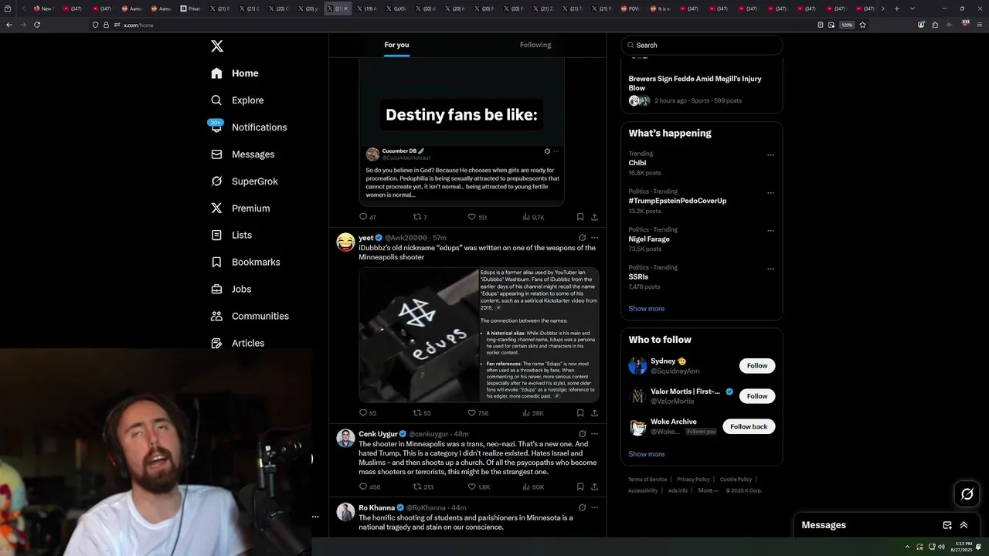Open Messages in the sidebar
The height and width of the screenshot is (556, 989).
click(243, 154)
